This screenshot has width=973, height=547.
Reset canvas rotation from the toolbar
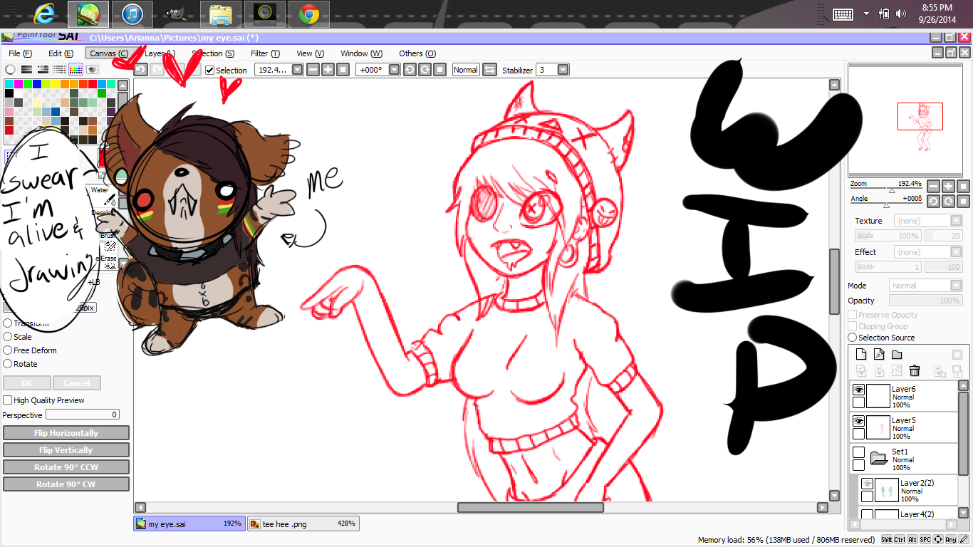[x=440, y=69]
